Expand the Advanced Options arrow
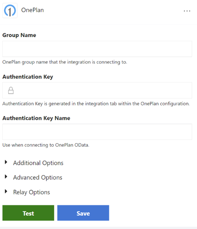The height and width of the screenshot is (229, 197). click(6, 176)
